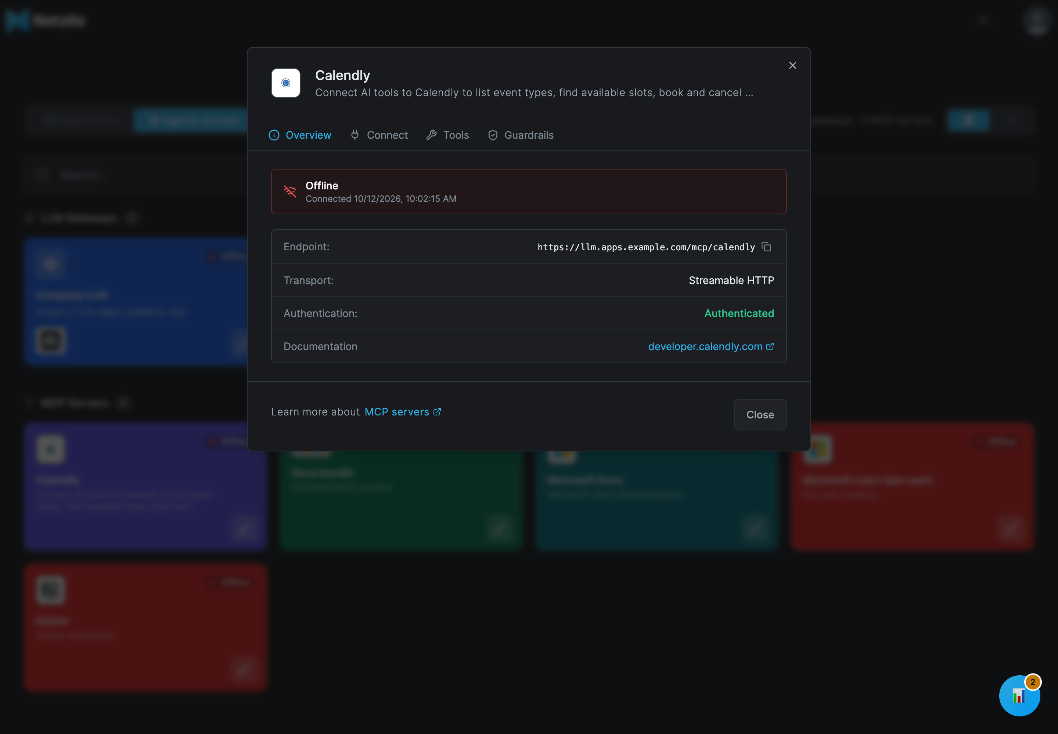The height and width of the screenshot is (734, 1058).
Task: Click the Offline status heading
Action: point(322,186)
